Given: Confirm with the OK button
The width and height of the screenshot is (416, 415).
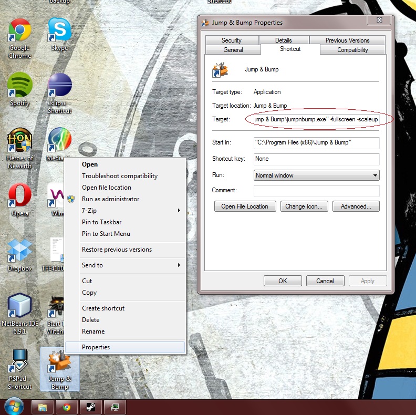Looking at the screenshot, I should pos(283,281).
